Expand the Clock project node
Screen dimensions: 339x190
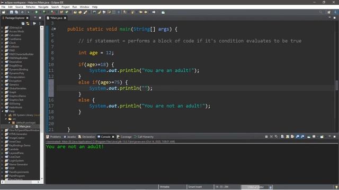tap(2, 43)
